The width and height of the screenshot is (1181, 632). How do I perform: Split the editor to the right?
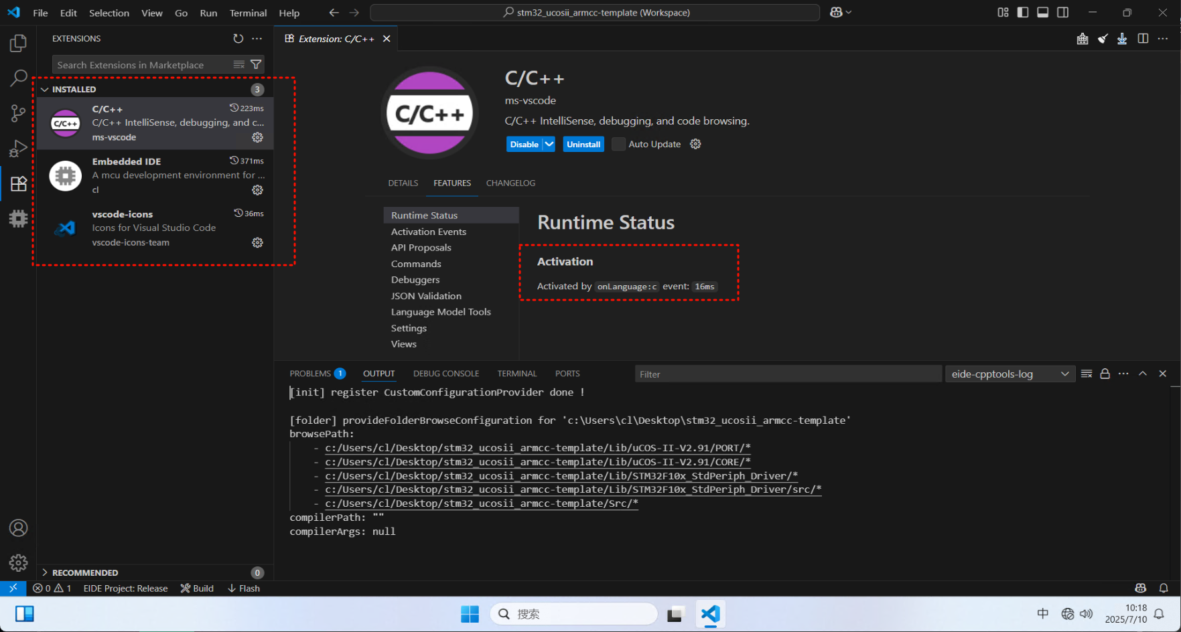pos(1143,39)
